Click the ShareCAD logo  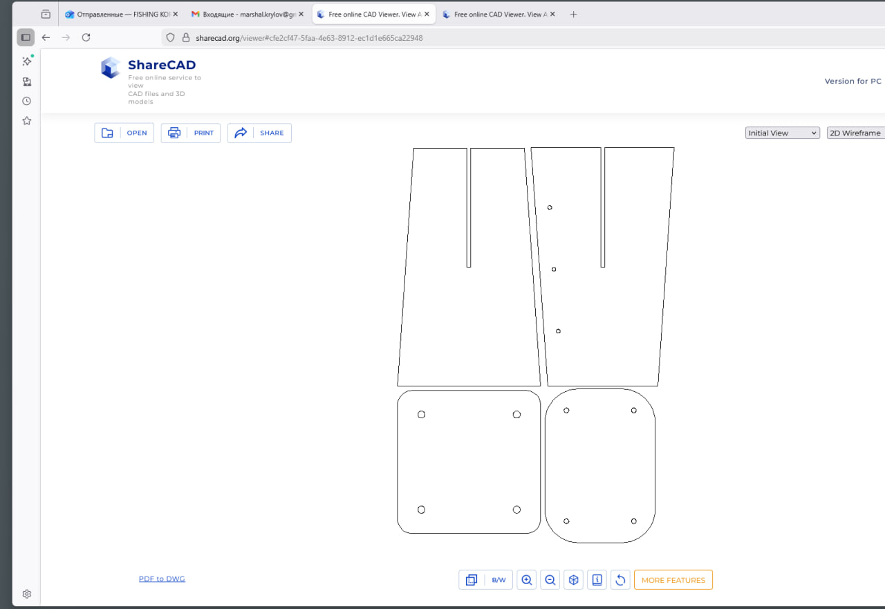(111, 68)
